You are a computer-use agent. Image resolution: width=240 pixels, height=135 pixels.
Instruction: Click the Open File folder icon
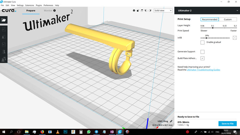tap(4, 20)
